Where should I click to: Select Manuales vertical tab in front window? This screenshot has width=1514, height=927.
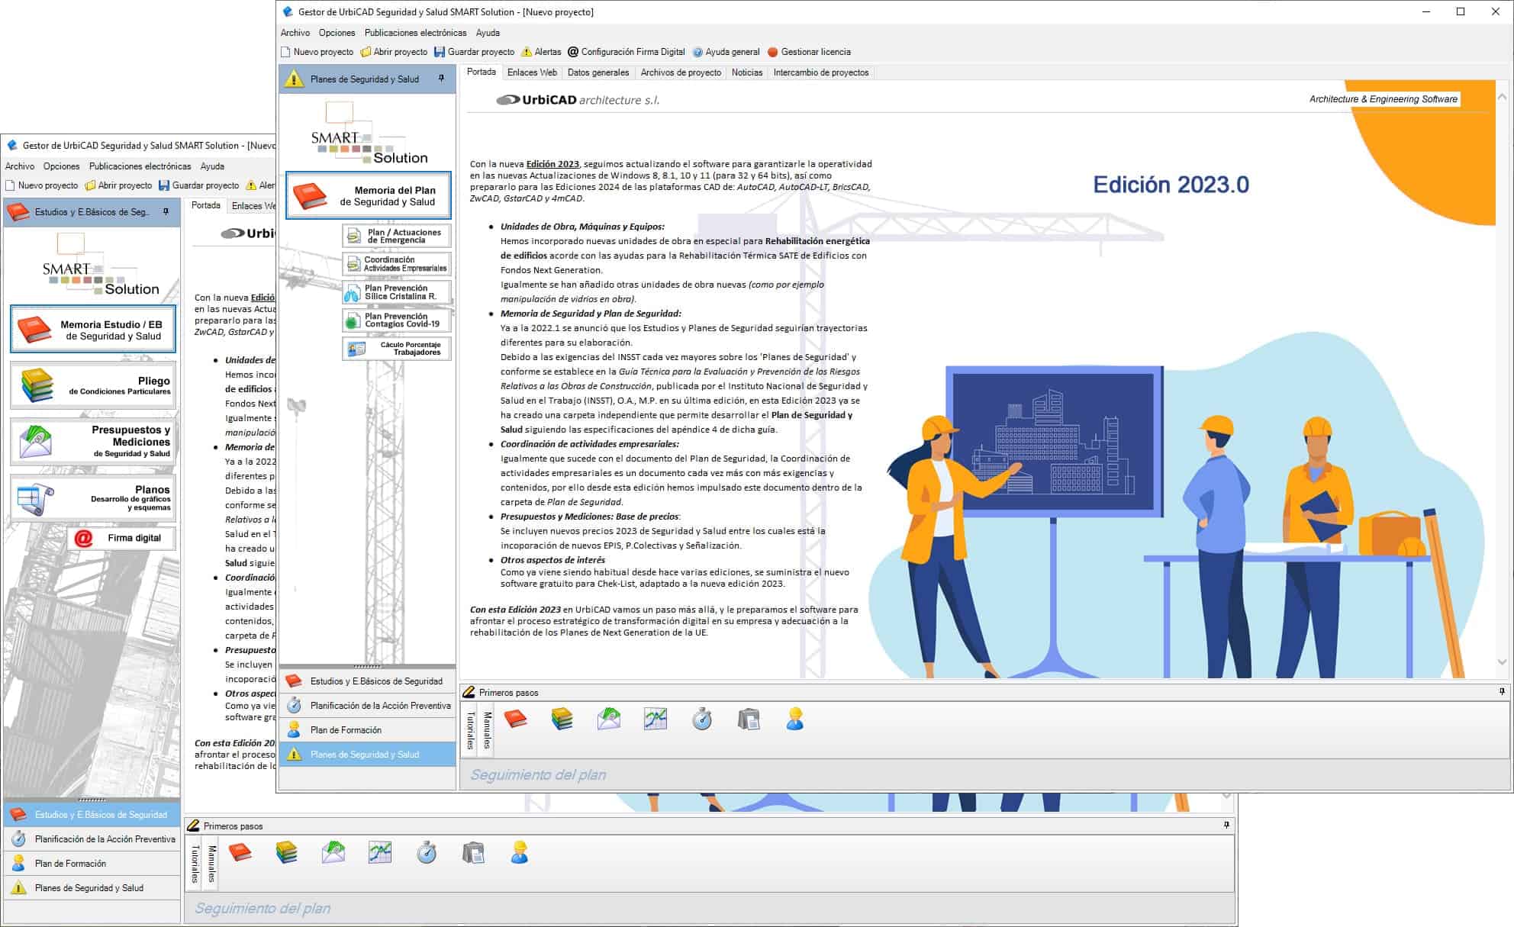click(x=487, y=729)
